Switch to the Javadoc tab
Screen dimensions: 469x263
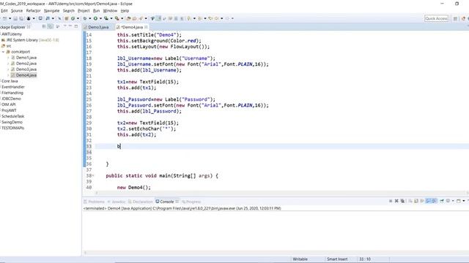117,202
